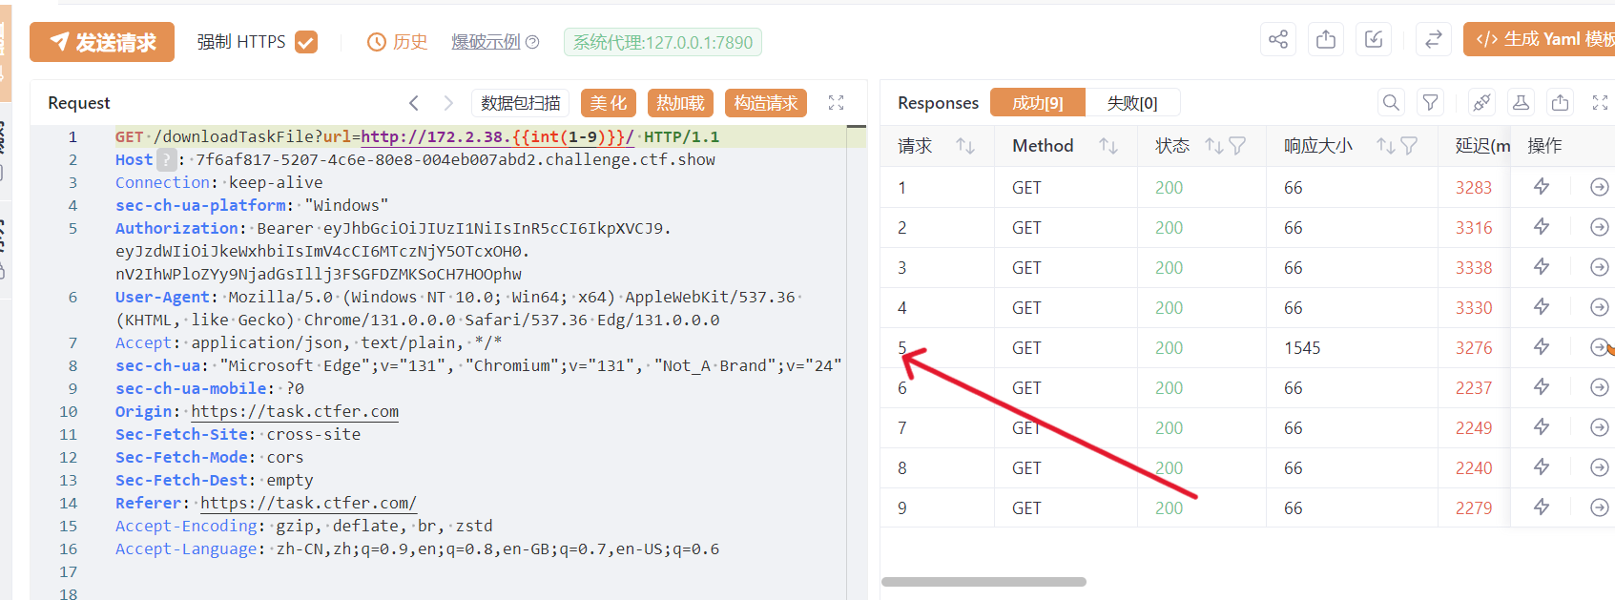Click the horizontal scrollbar under Responses table
Viewport: 1615px width, 600px height.
983,582
